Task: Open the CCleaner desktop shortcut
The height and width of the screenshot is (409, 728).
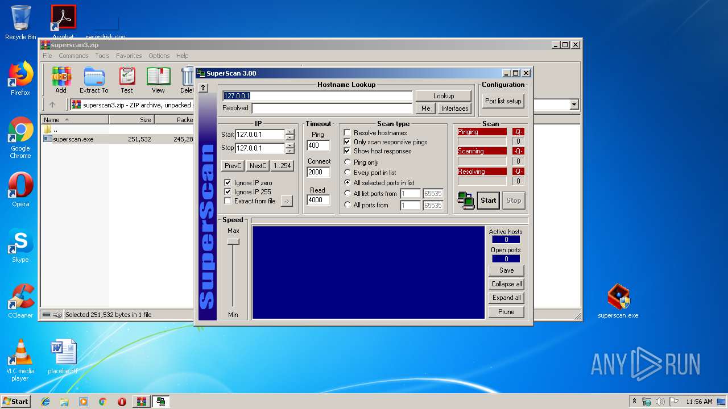Action: [20, 301]
